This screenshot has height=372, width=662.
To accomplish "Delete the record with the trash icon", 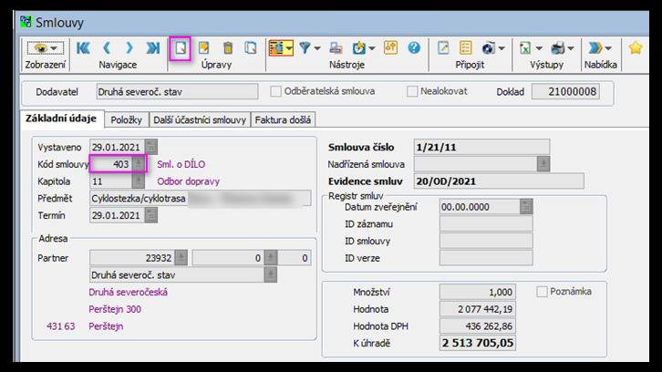I will pos(228,47).
